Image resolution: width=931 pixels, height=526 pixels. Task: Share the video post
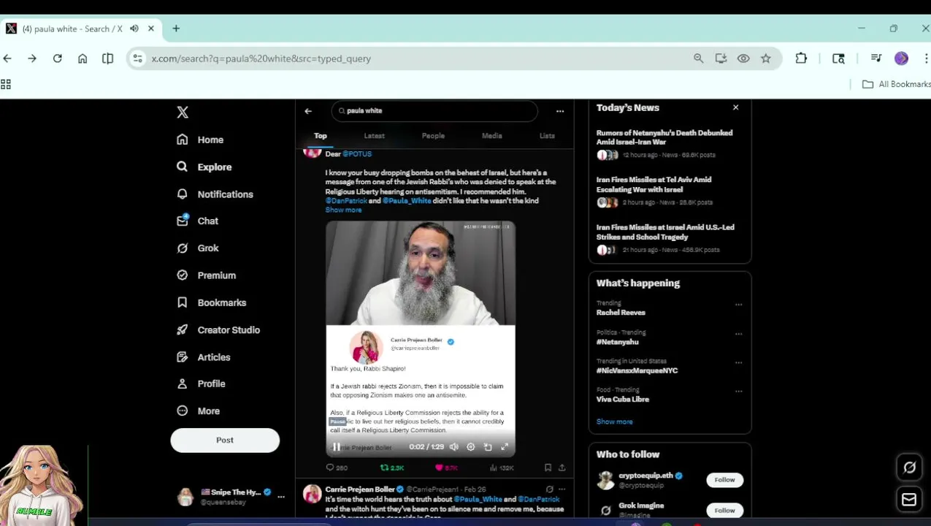[562, 468]
